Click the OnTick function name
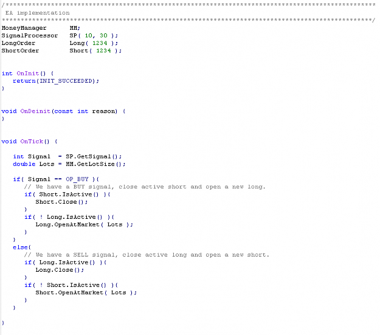Viewport: 380px width, 335px height. pyautogui.click(x=32, y=141)
